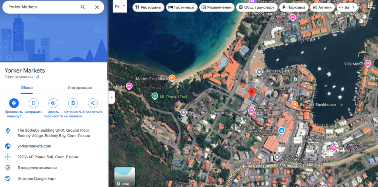Click the route directions icon (Проложить маршрут)

point(14,103)
